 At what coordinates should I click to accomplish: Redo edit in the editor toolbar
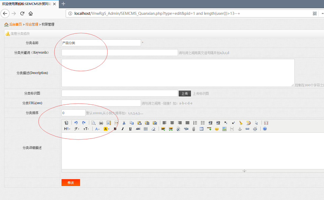click(84, 123)
